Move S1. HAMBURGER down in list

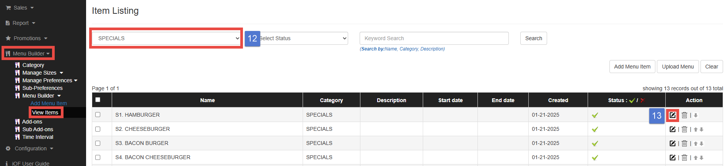coord(696,116)
